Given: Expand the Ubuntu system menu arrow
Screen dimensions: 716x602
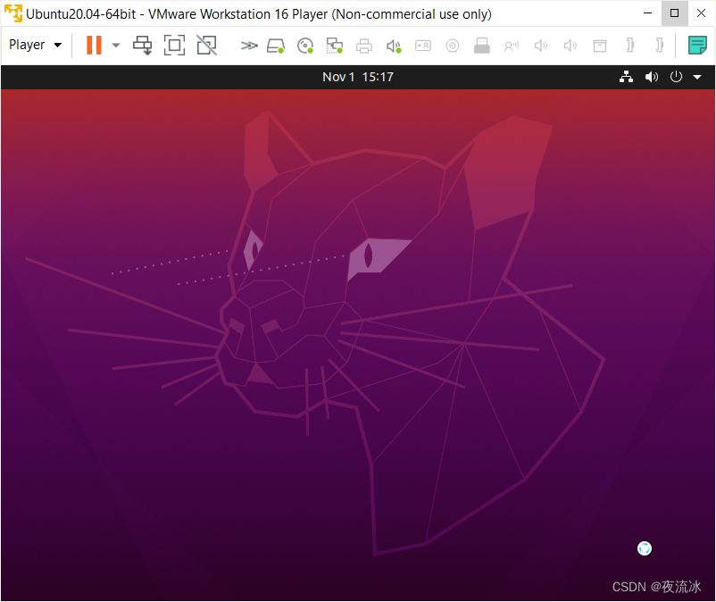Looking at the screenshot, I should click(697, 77).
